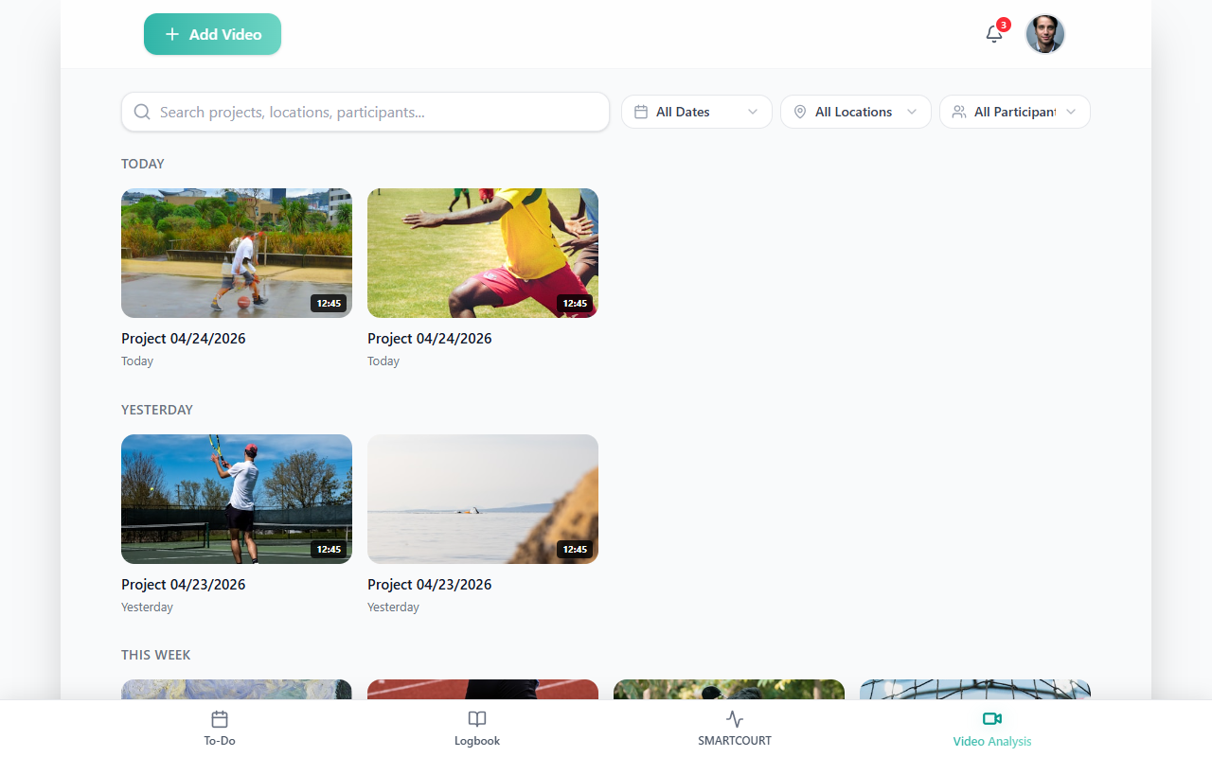The height and width of the screenshot is (757, 1212).
Task: Click the YESTERDAY section heading
Action: (157, 410)
